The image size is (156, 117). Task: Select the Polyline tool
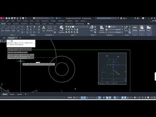7,28
